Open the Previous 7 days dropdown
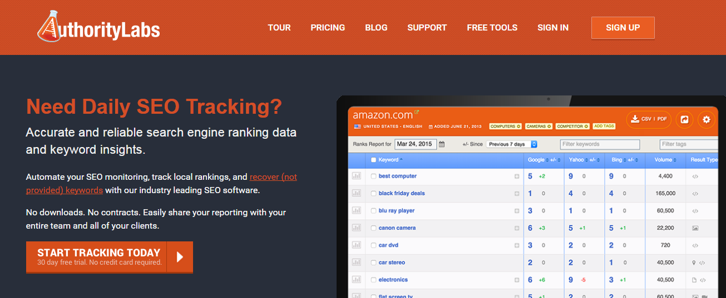726x298 pixels. (512, 144)
